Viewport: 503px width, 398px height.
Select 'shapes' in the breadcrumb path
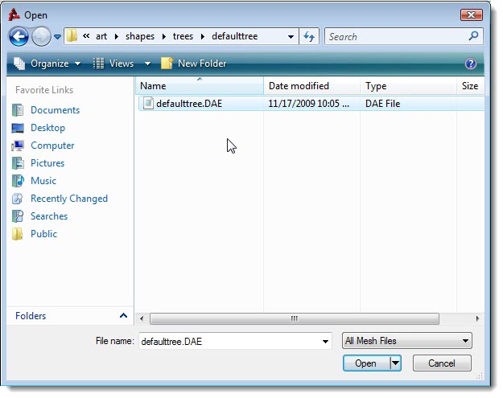140,36
